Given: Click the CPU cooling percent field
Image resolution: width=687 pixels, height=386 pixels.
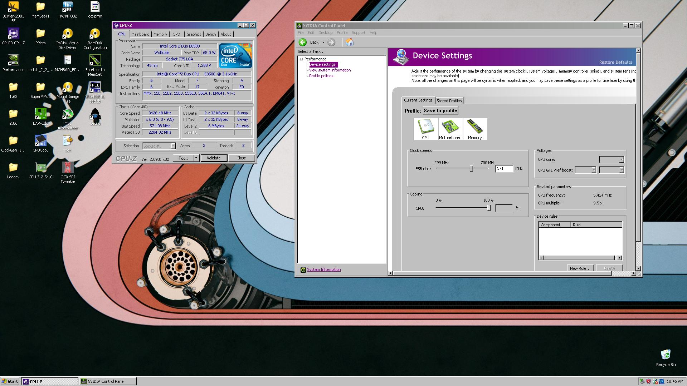Looking at the screenshot, I should 504,208.
